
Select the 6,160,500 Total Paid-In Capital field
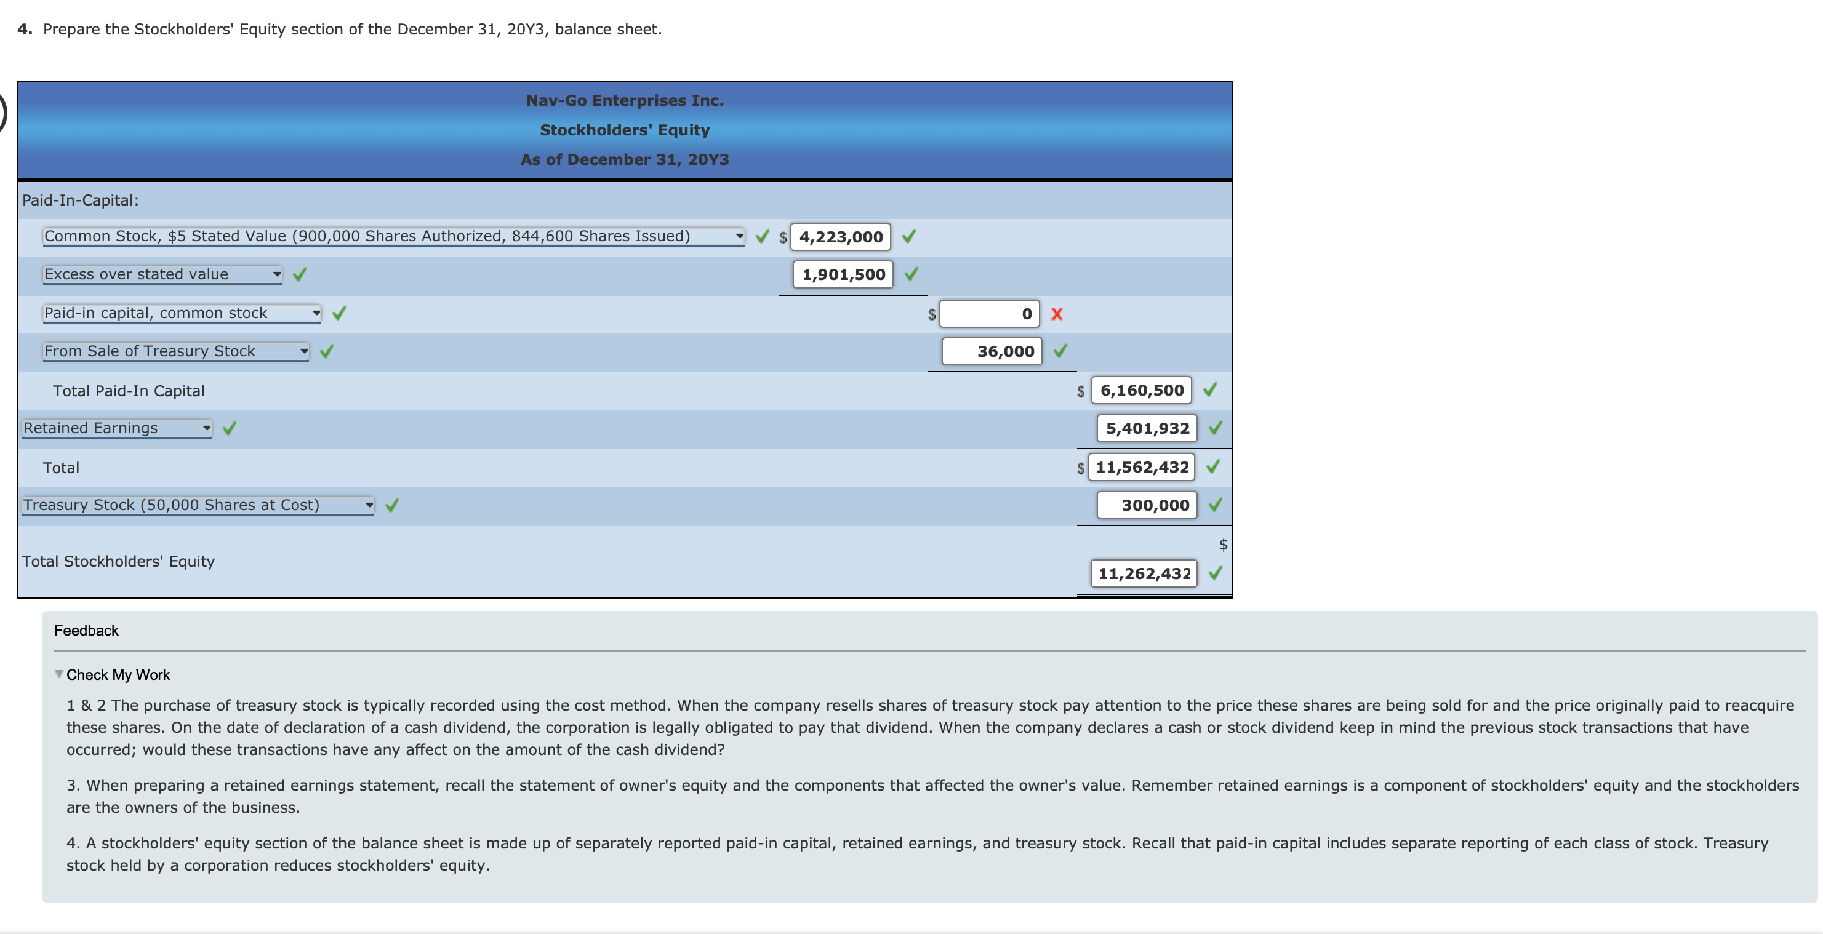[x=1143, y=390]
